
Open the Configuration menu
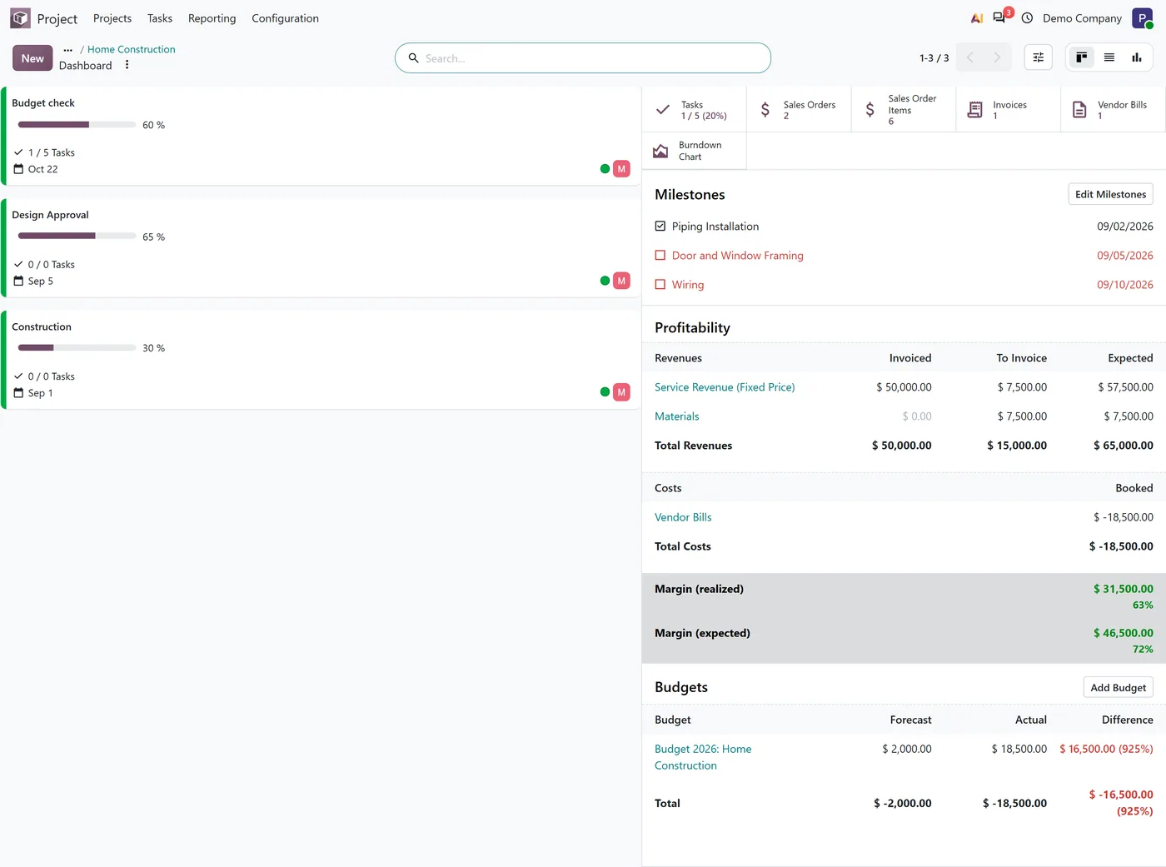pyautogui.click(x=285, y=18)
